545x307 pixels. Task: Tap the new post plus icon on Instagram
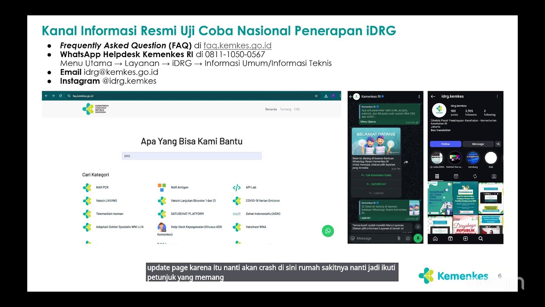(x=465, y=239)
